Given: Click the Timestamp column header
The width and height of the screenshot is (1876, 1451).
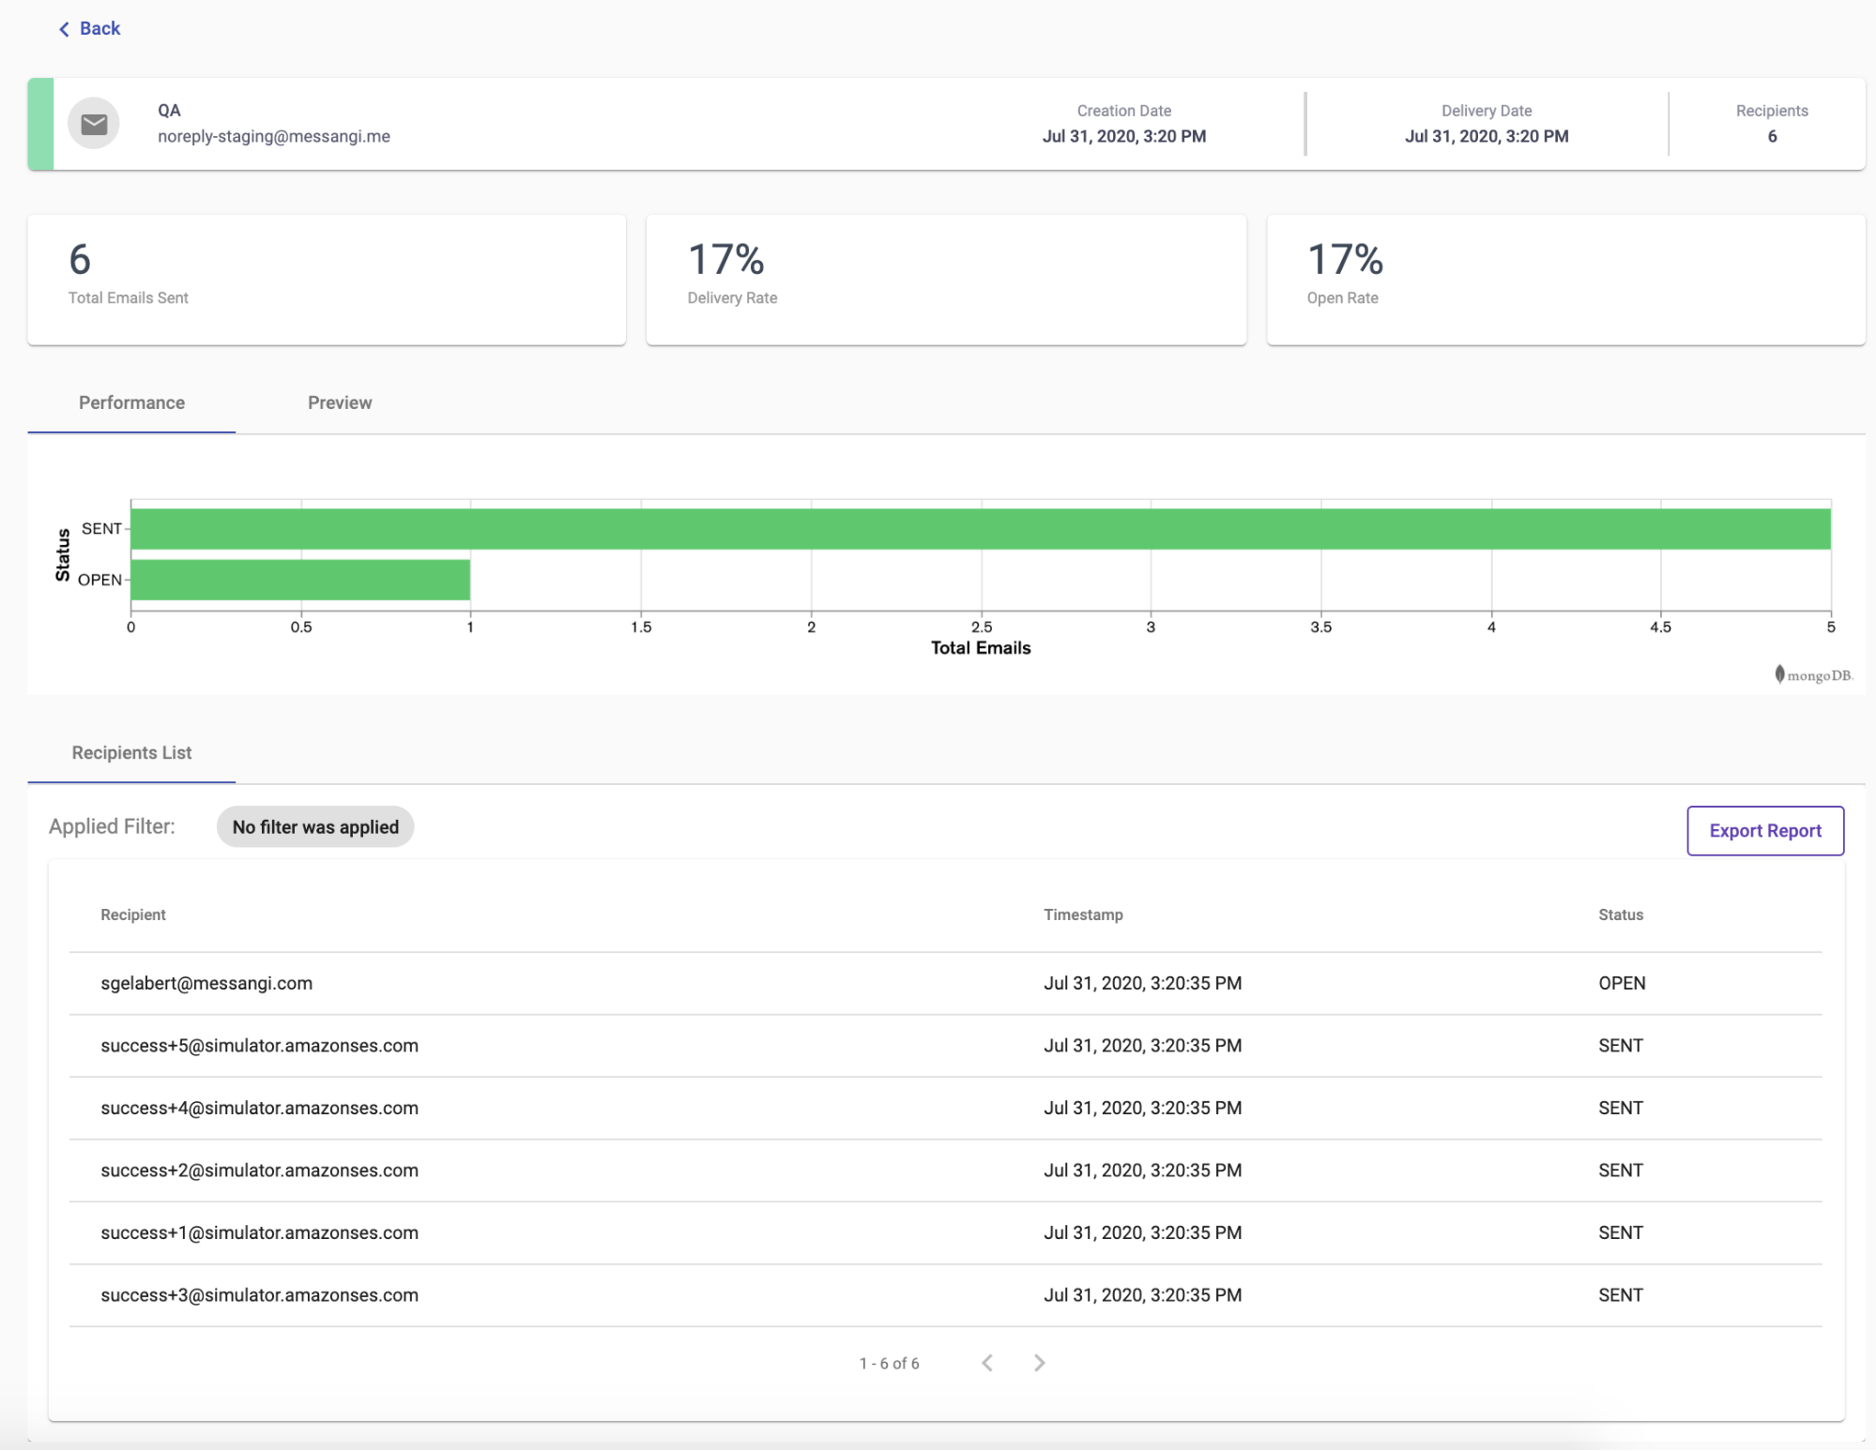Looking at the screenshot, I should (x=1083, y=914).
